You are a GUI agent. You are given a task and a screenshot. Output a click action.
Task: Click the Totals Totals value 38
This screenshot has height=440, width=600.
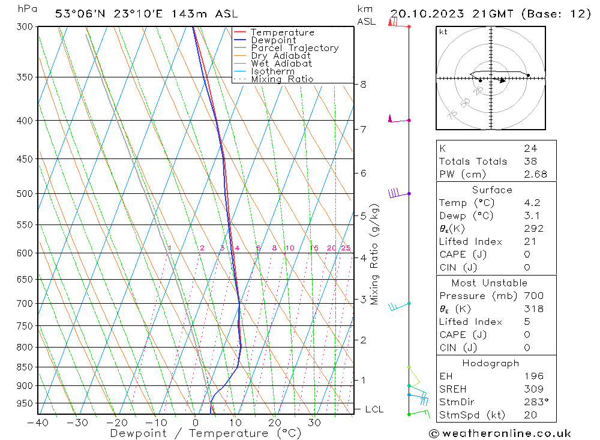[x=531, y=161]
